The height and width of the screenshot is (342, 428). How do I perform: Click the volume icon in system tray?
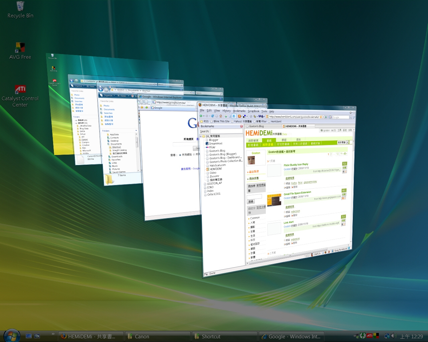click(393, 336)
